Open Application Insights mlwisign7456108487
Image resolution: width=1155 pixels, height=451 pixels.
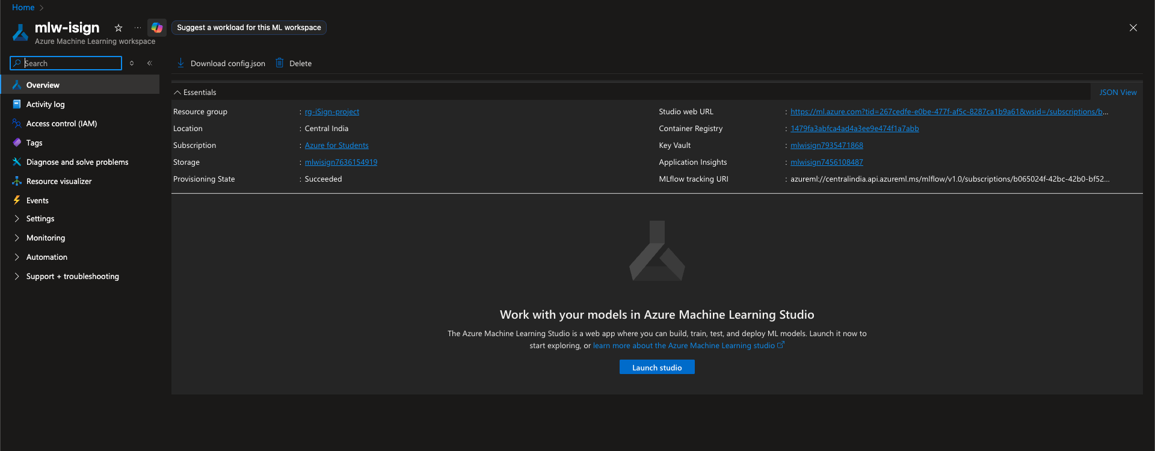tap(827, 162)
